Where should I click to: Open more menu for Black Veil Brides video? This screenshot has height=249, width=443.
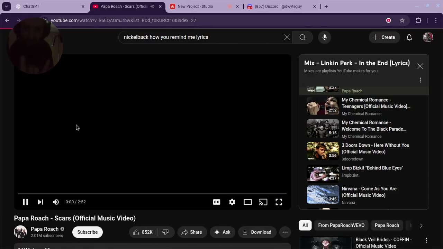426,240
